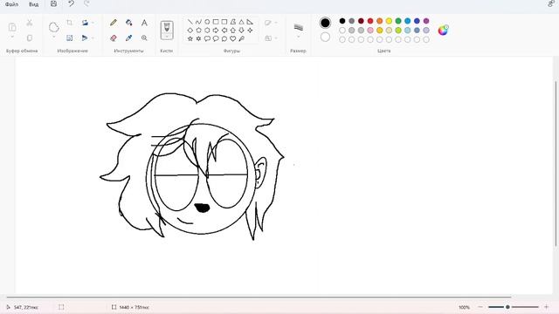Click the Undo arrow
The image size is (559, 314).
pos(71,3)
